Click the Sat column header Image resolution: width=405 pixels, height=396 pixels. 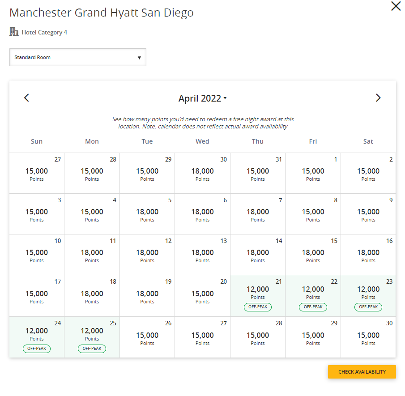pyautogui.click(x=368, y=141)
